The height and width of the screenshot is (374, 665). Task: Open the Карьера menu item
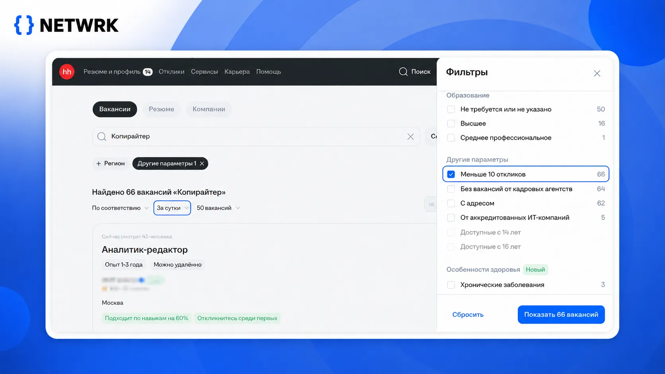coord(237,72)
